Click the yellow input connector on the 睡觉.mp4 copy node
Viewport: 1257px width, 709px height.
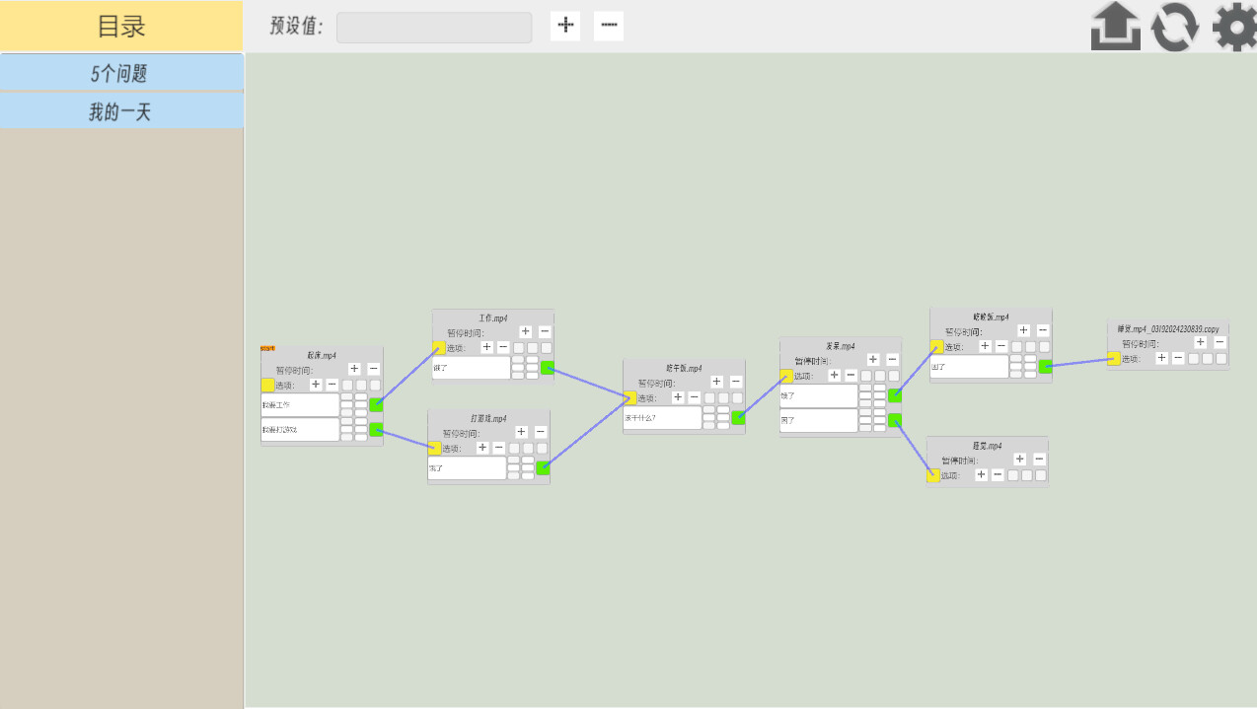[1113, 359]
